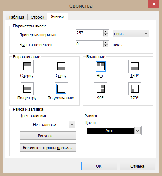Choose По умолчанию alignment icon
The image size is (162, 176).
coord(61,89)
